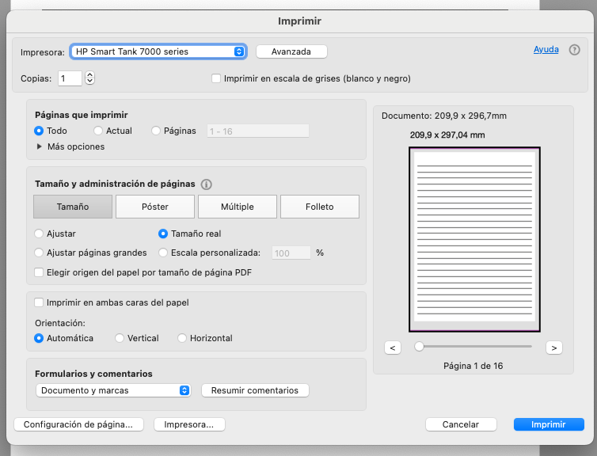This screenshot has width=597, height=456.
Task: Switch to the Folleto tab
Action: [x=320, y=207]
